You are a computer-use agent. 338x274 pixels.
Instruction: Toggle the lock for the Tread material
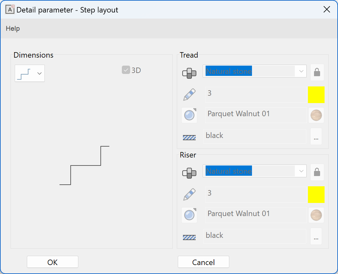pos(317,72)
